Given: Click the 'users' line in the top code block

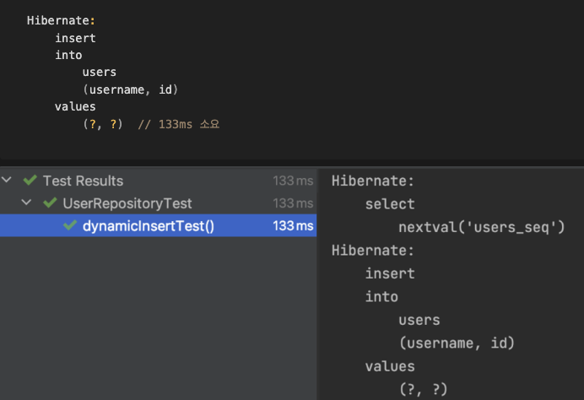Looking at the screenshot, I should (99, 73).
